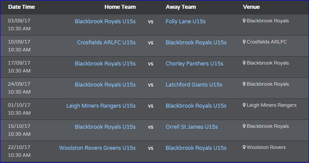Click the Venue column header
This screenshot has width=309, height=163.
[x=251, y=7]
